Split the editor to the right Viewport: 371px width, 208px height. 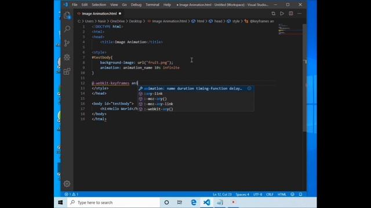[x=291, y=13]
